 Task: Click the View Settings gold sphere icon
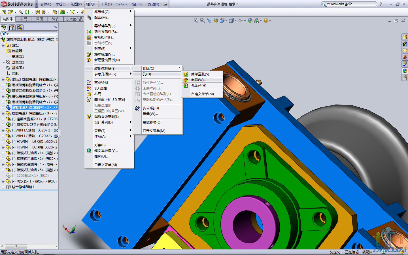pyautogui.click(x=266, y=20)
